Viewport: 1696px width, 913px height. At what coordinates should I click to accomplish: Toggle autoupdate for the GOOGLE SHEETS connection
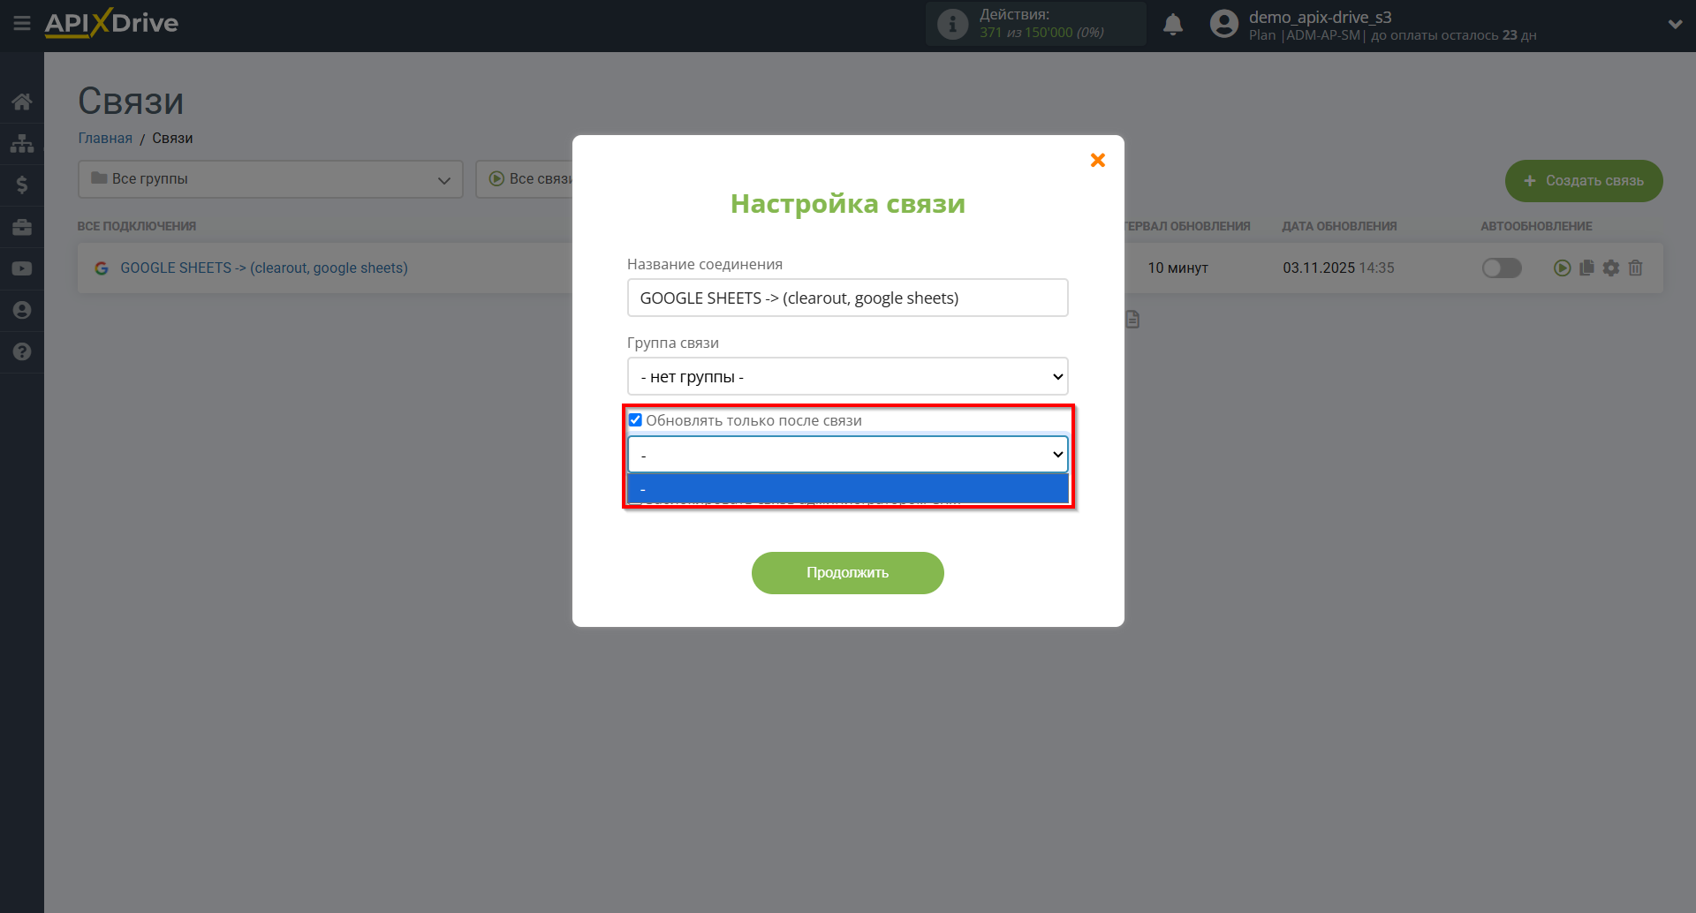point(1502,268)
